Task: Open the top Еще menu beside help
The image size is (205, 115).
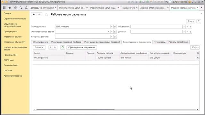Action: click(x=191, y=21)
